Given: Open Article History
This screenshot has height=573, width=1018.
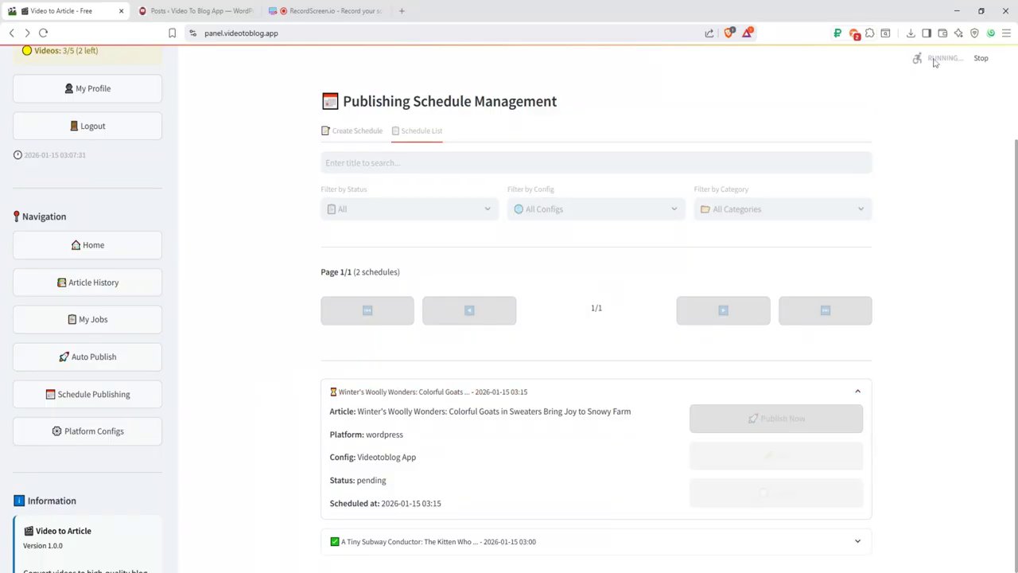Looking at the screenshot, I should (87, 282).
